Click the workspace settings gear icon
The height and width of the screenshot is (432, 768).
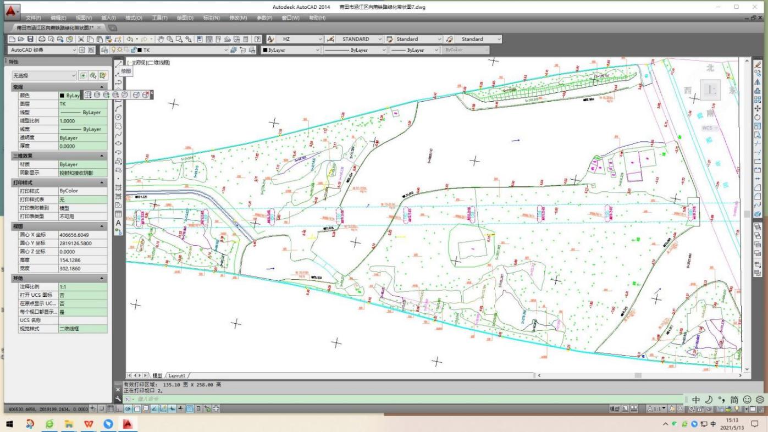[82, 50]
